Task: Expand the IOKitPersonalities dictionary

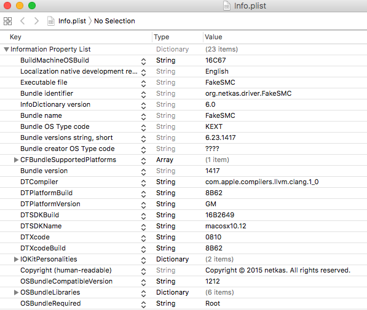Action: pos(16,259)
